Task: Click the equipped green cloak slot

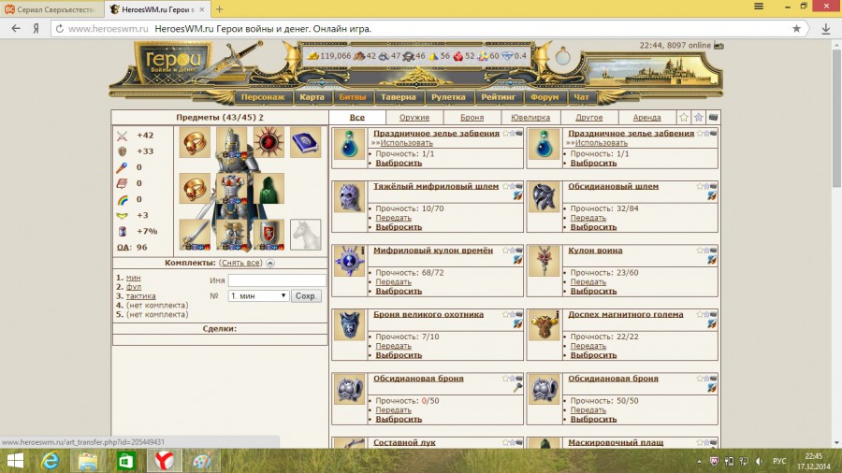Action: click(269, 188)
